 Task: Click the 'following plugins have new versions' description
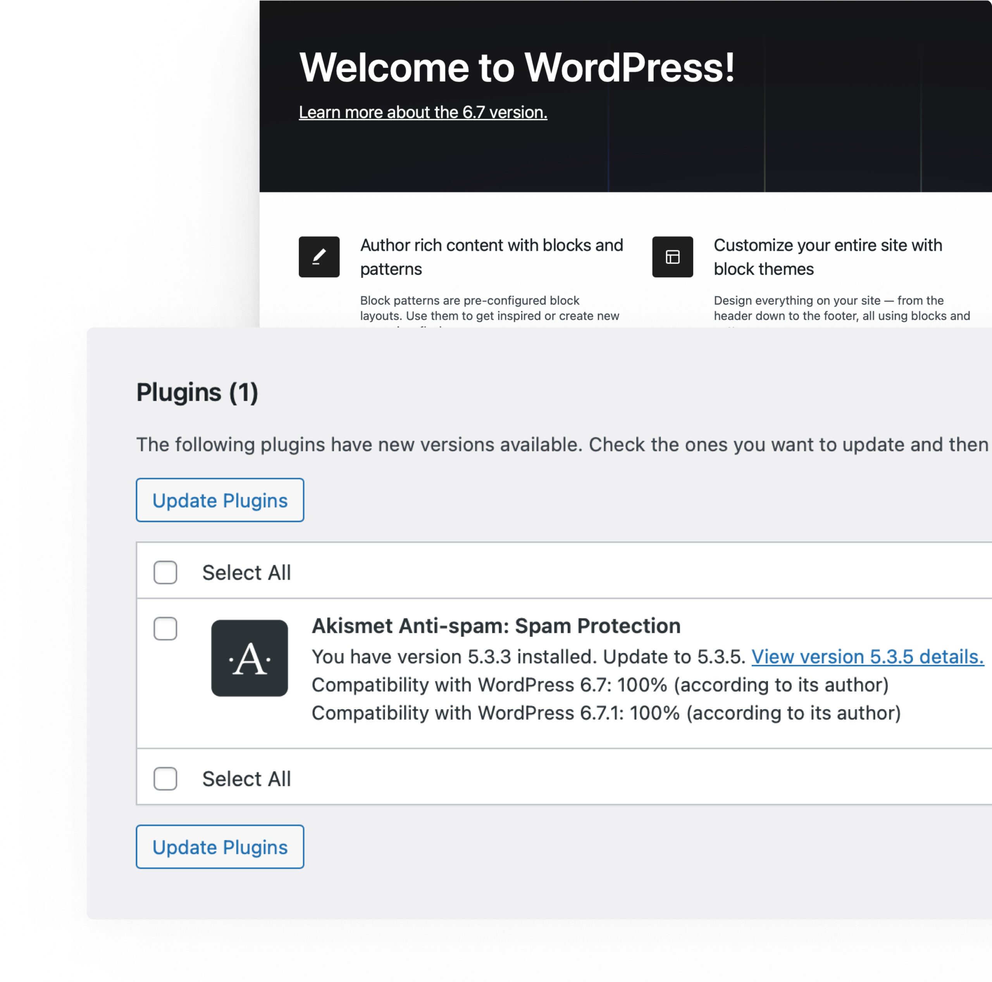click(562, 444)
